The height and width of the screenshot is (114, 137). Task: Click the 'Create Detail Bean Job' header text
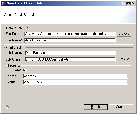pyautogui.click(x=21, y=15)
